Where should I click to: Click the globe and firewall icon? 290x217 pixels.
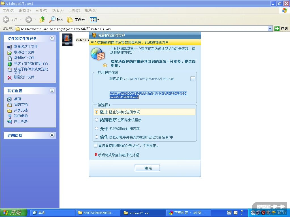tap(98, 54)
